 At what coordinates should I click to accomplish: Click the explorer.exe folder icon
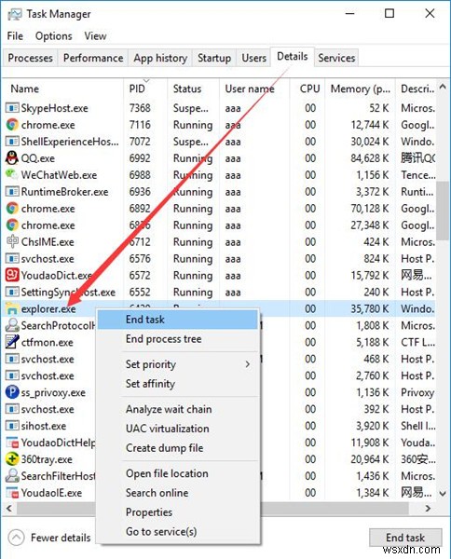12,308
